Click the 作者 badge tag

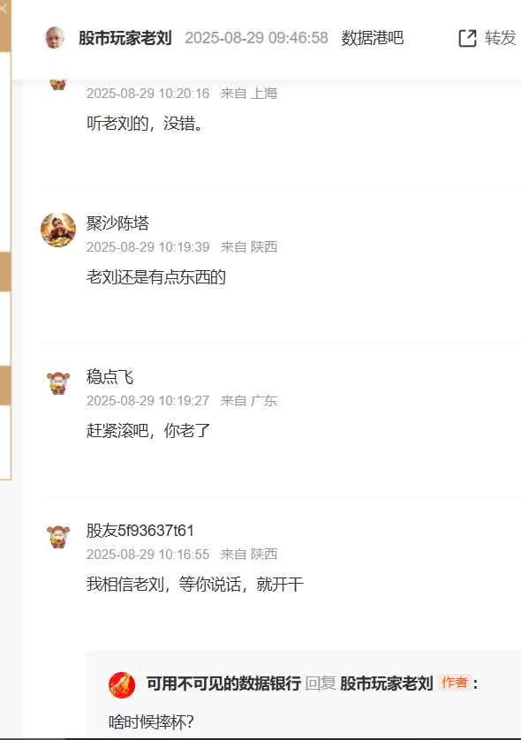[455, 683]
